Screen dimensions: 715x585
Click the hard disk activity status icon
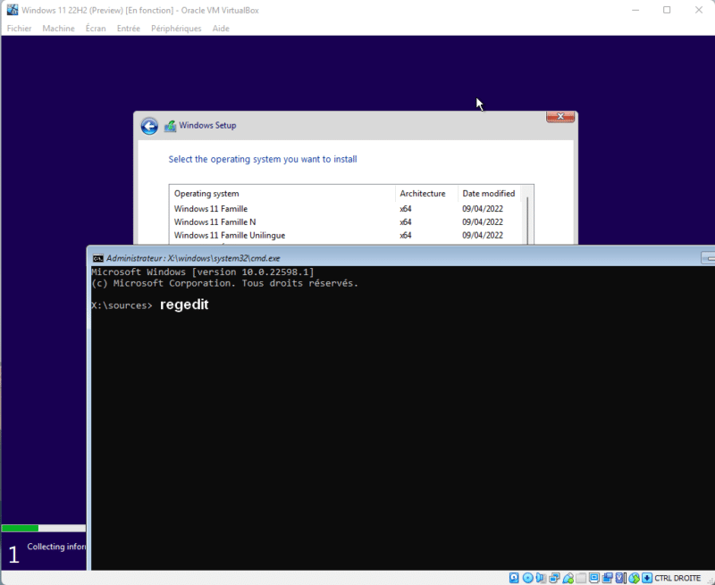(514, 578)
